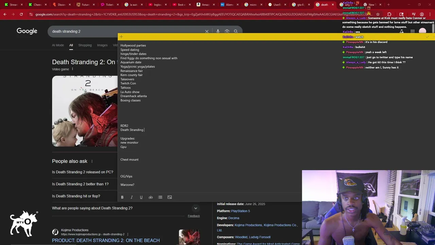Open the Google account avatar
This screenshot has height=245, width=435.
coord(422,31)
